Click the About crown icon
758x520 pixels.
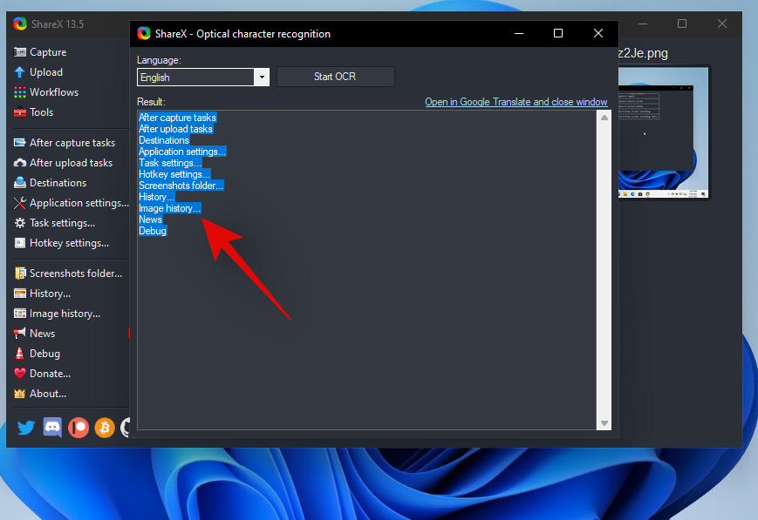pos(20,394)
